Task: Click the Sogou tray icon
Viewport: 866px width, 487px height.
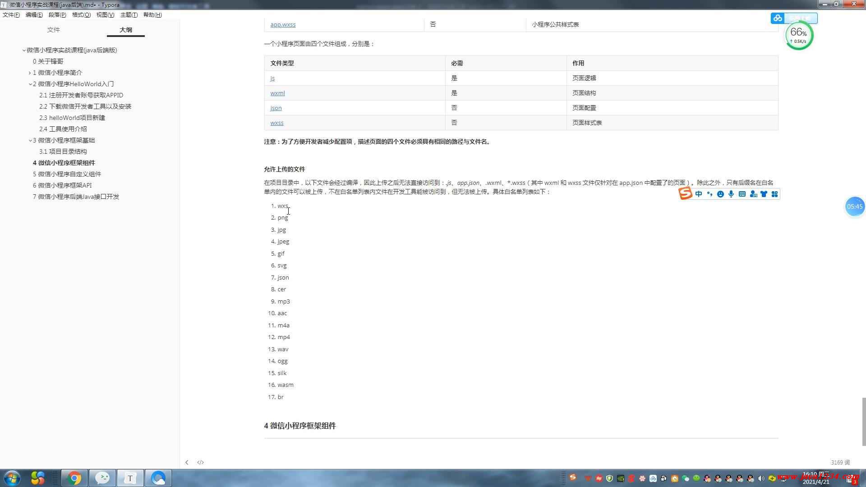Action: 573,477
